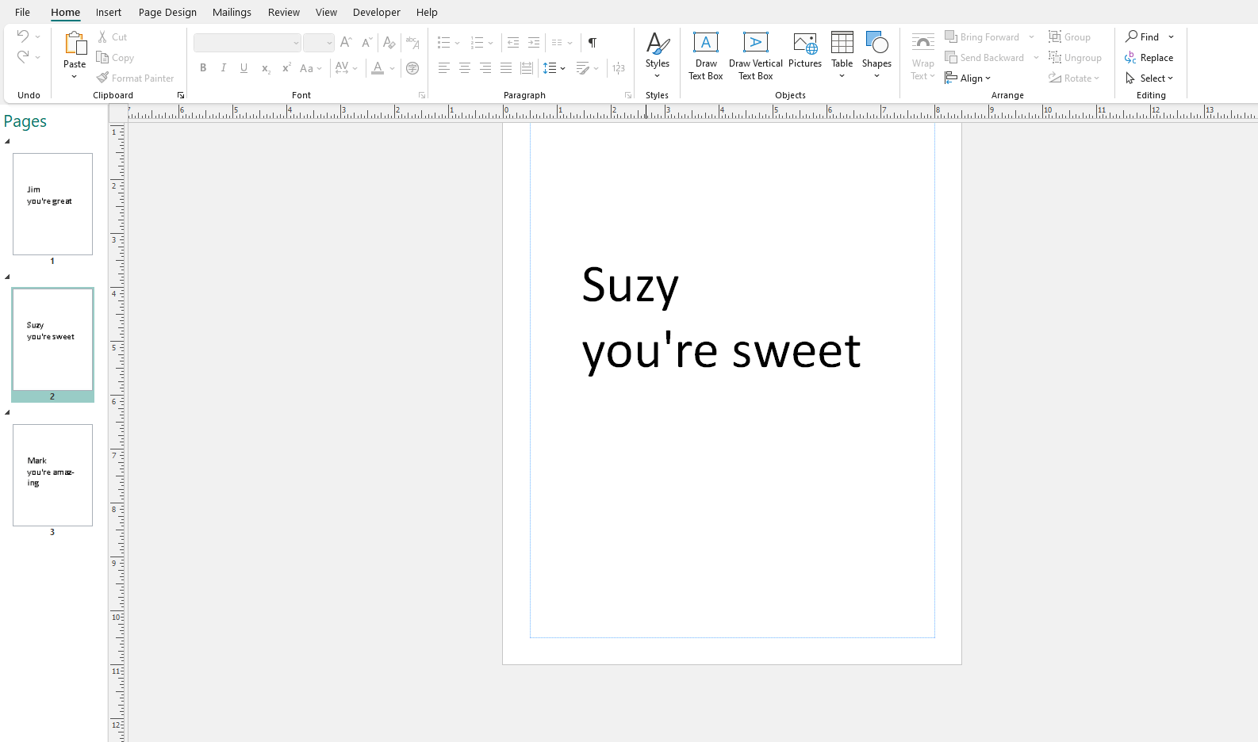This screenshot has height=742, width=1258.
Task: Toggle paragraph marks (Special Characters)
Action: pos(593,43)
